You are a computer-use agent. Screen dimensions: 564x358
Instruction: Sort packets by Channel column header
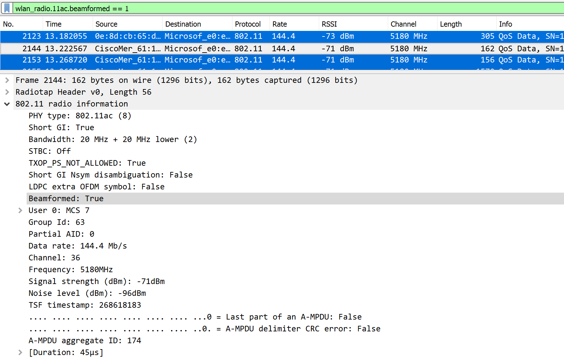click(403, 24)
